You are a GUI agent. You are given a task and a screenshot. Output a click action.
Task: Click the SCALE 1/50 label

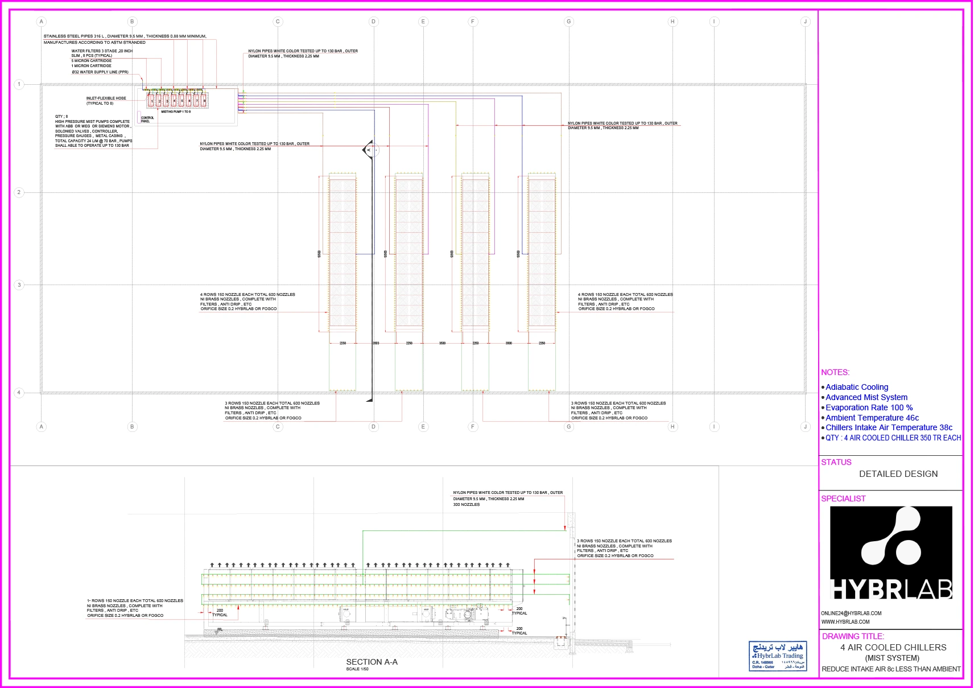tap(357, 669)
